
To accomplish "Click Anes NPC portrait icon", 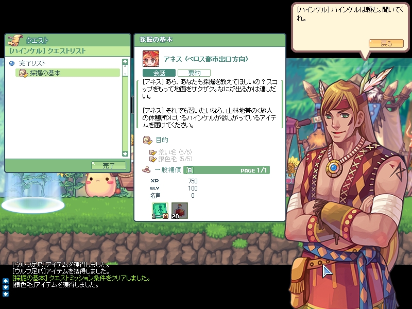I will coord(151,59).
